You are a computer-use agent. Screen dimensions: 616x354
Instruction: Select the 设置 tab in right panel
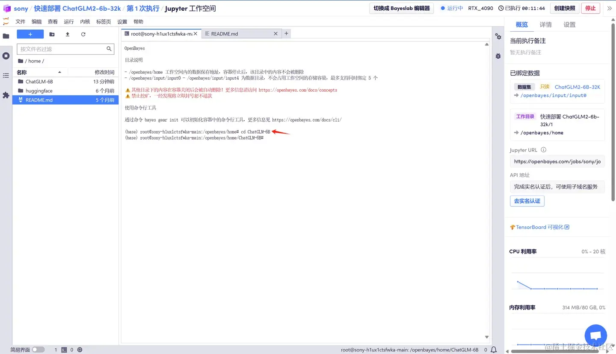(569, 24)
